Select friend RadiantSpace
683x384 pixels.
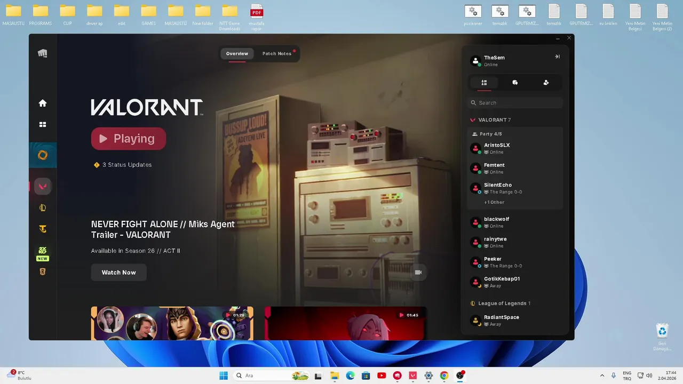click(515, 321)
